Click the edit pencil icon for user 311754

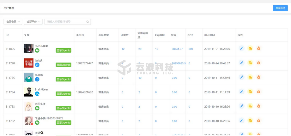[x=241, y=92]
